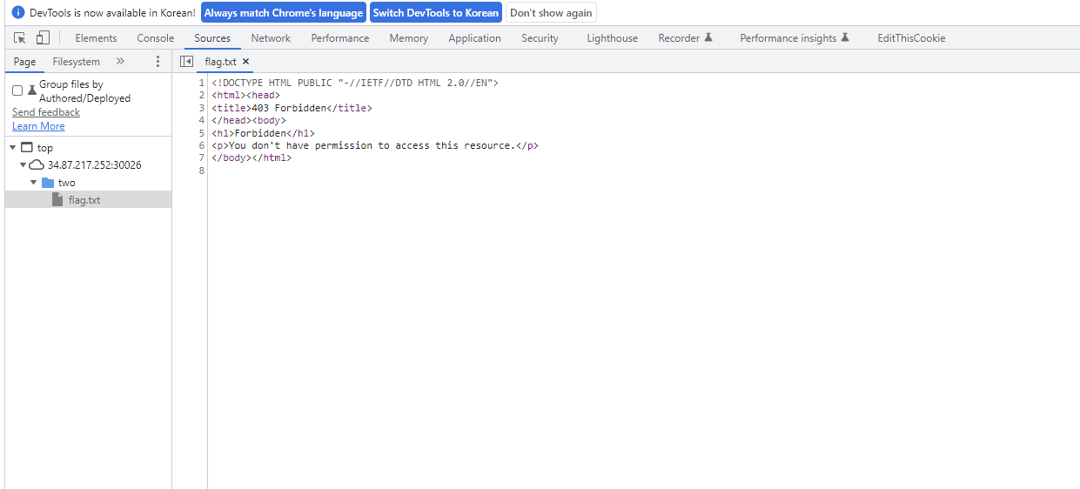This screenshot has width=1080, height=489.
Task: Click line number 3 in the gutter
Action: (201, 108)
